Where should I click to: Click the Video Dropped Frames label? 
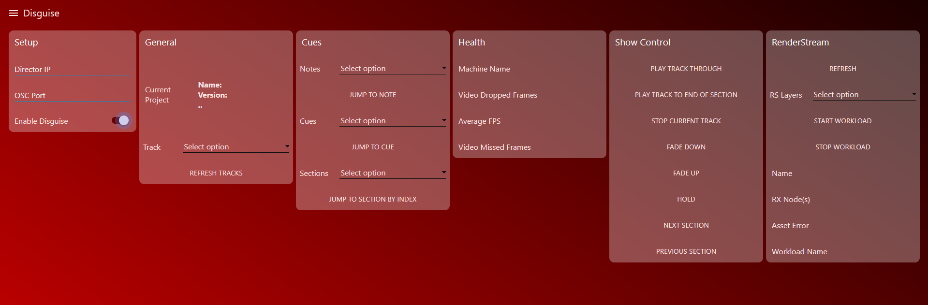pyautogui.click(x=498, y=95)
